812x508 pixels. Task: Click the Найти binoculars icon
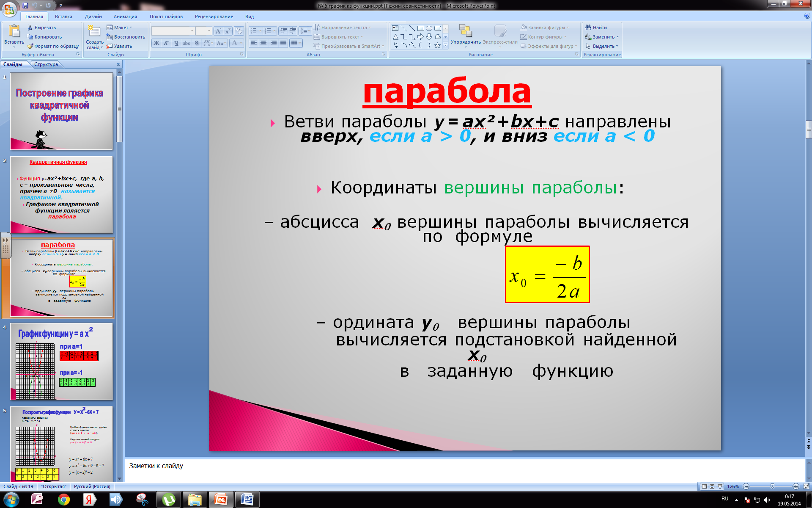(x=588, y=28)
